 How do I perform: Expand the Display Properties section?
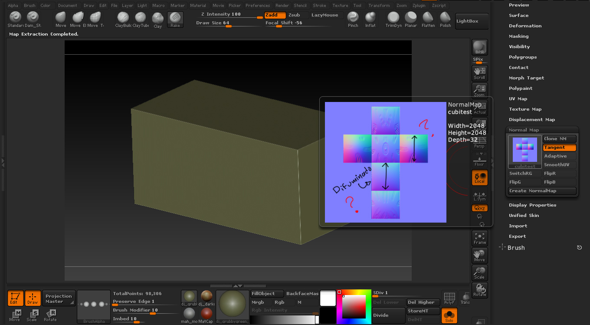[x=532, y=205]
